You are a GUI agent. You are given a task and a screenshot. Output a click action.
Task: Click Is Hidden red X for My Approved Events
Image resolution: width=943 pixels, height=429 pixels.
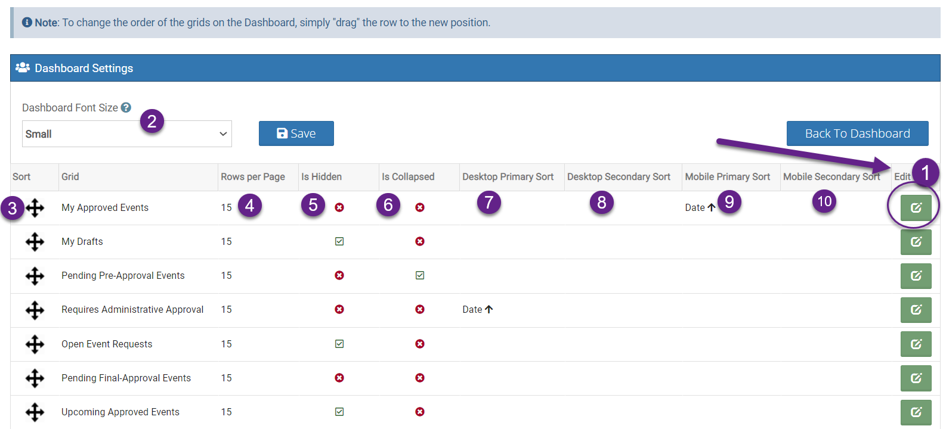pos(339,207)
